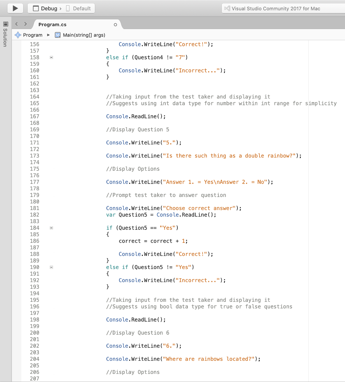Open the Solution panel tab
Image resolution: width=345 pixels, height=382 pixels.
click(x=5, y=37)
